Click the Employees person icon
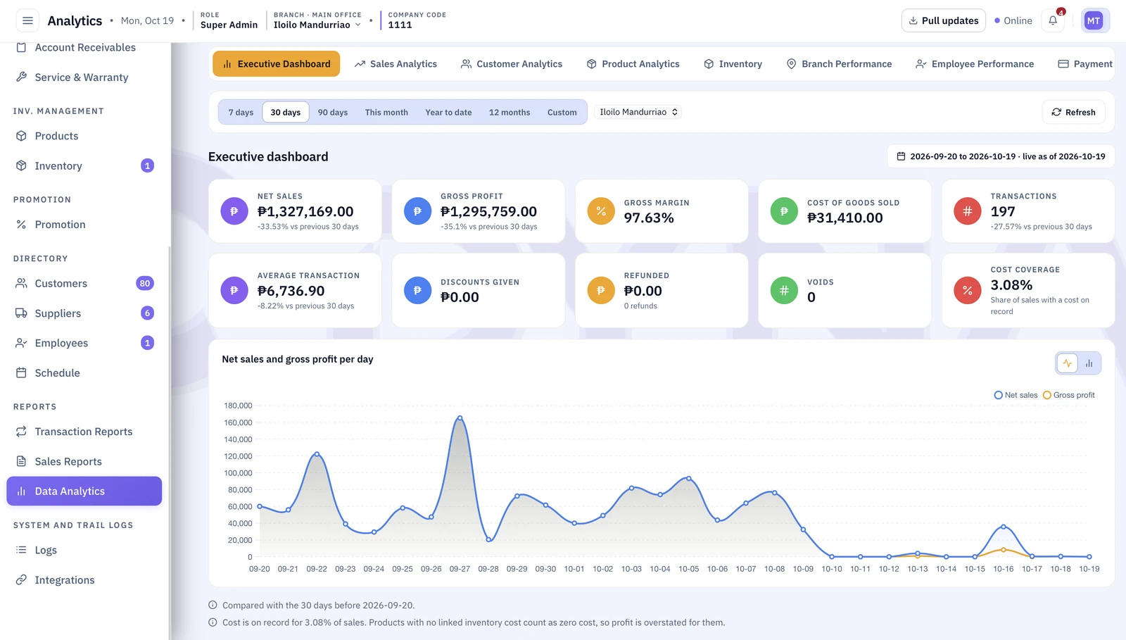The width and height of the screenshot is (1126, 640). click(21, 343)
